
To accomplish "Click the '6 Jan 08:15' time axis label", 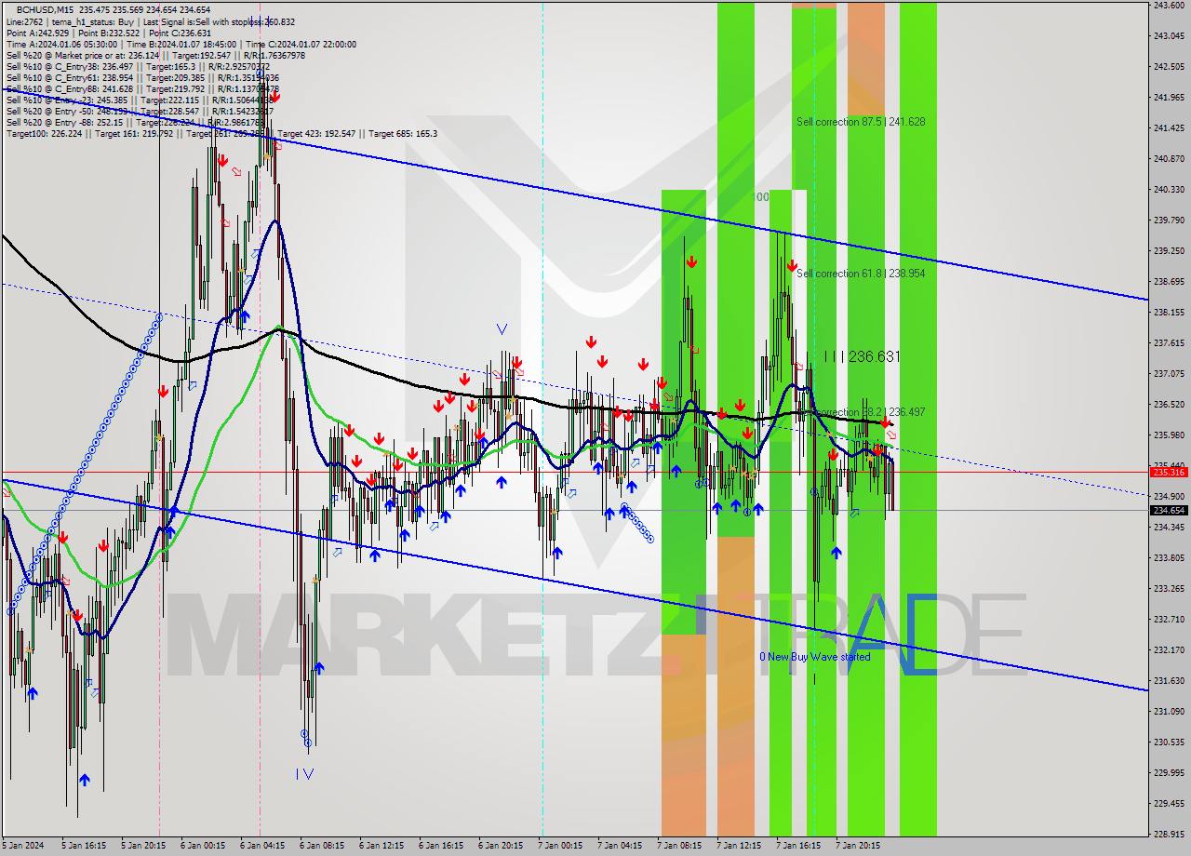I will [x=322, y=847].
